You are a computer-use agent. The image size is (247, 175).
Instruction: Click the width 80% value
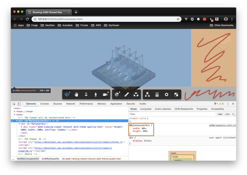pyautogui.click(x=144, y=128)
